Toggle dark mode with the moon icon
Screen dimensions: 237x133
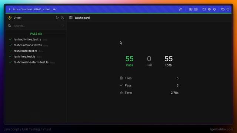(62, 18)
